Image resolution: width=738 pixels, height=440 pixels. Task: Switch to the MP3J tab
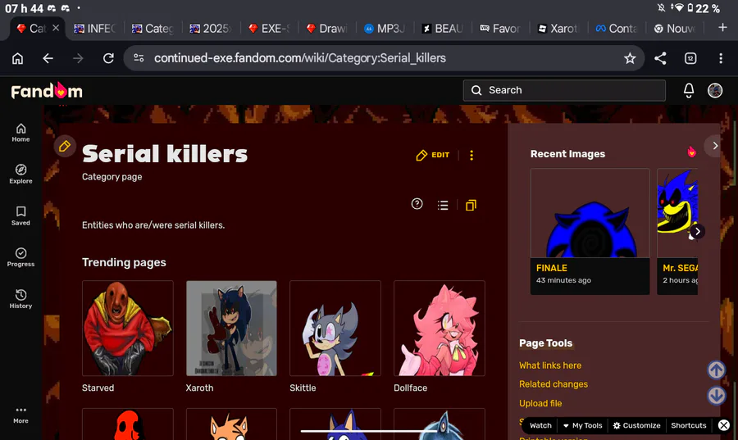[385, 29]
